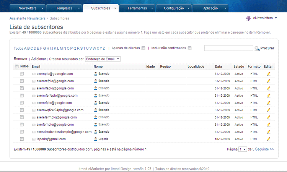Open Assistente Newsletters breadcrumb link
The height and width of the screenshot is (172, 287).
tap(28, 18)
